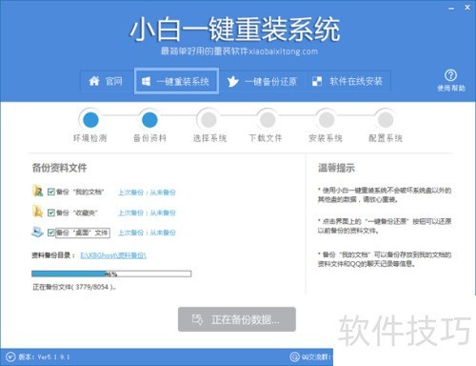Switch to 一键备份还原 tab
476x366 pixels.
tap(262, 82)
